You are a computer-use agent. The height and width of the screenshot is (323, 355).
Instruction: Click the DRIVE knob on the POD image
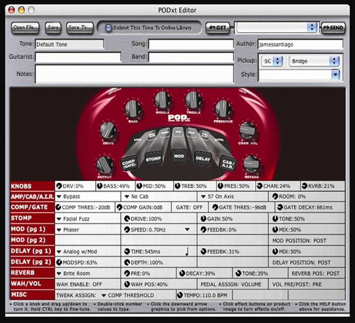(x=108, y=130)
